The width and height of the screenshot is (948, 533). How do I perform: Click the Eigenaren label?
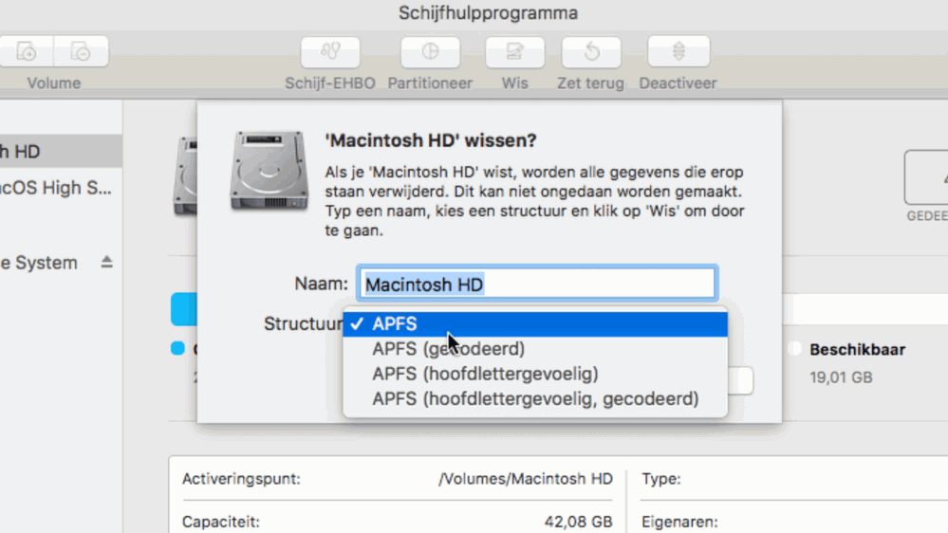point(679,522)
